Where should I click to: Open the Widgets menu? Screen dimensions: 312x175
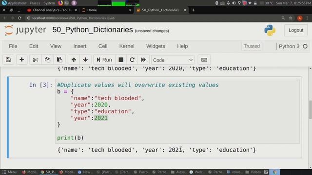156,46
